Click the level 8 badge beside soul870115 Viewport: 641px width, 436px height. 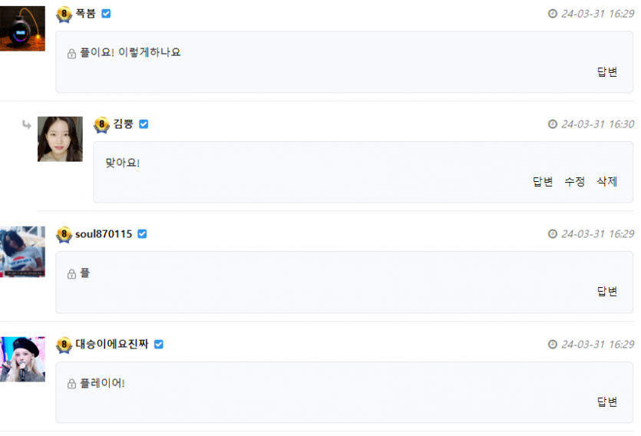[64, 235]
